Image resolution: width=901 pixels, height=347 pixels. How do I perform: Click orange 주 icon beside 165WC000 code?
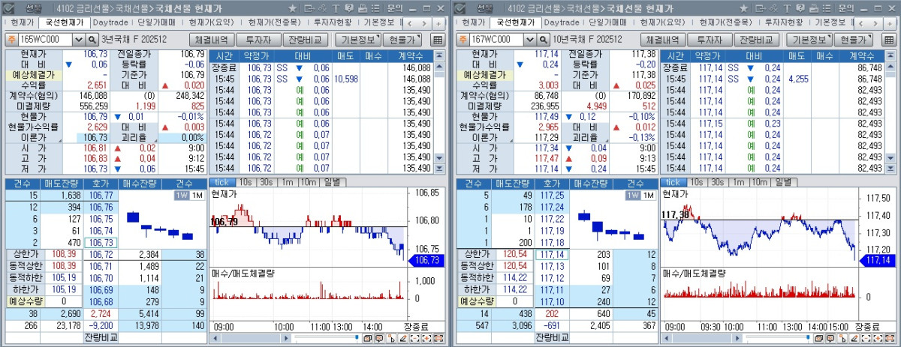click(x=12, y=39)
